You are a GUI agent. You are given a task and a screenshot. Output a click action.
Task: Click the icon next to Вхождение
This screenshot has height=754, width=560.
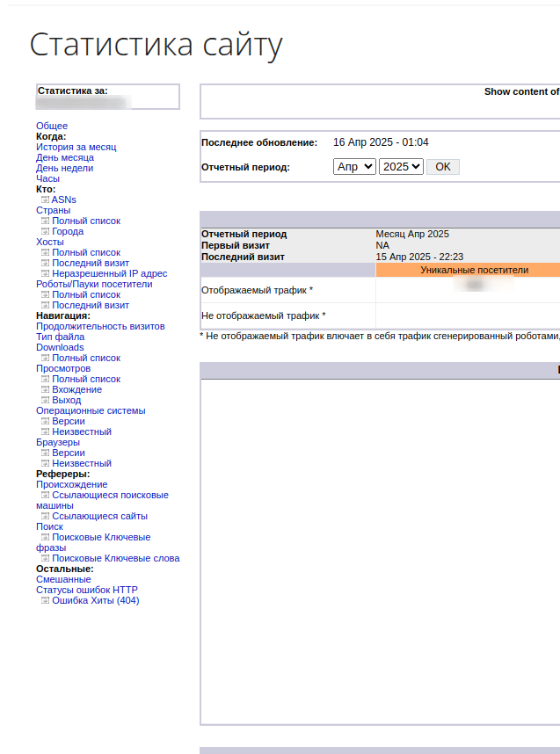(45, 389)
